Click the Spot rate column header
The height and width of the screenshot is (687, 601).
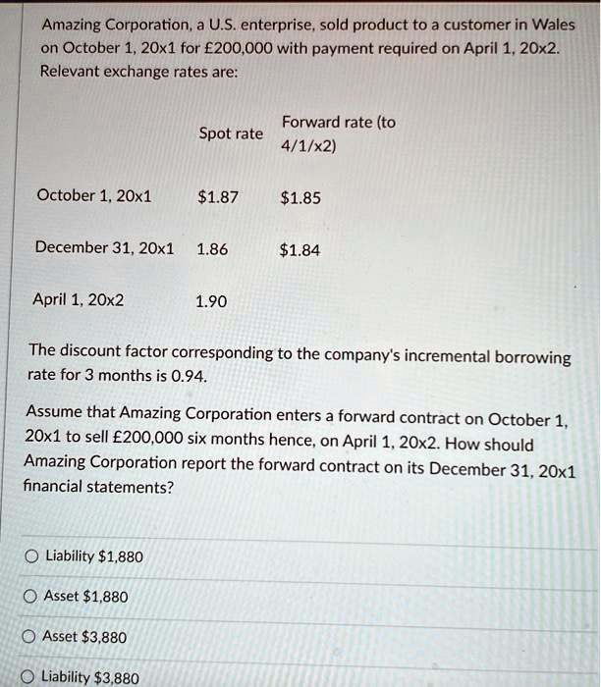click(x=231, y=133)
